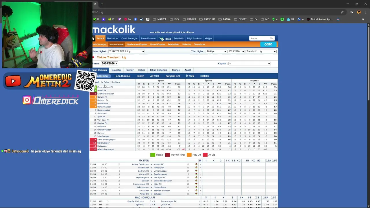
Task: Open a new browser tab
Action: [x=102, y=4]
